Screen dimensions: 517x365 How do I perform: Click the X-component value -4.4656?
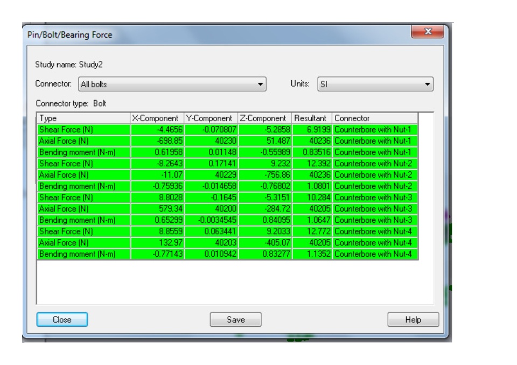pos(170,130)
